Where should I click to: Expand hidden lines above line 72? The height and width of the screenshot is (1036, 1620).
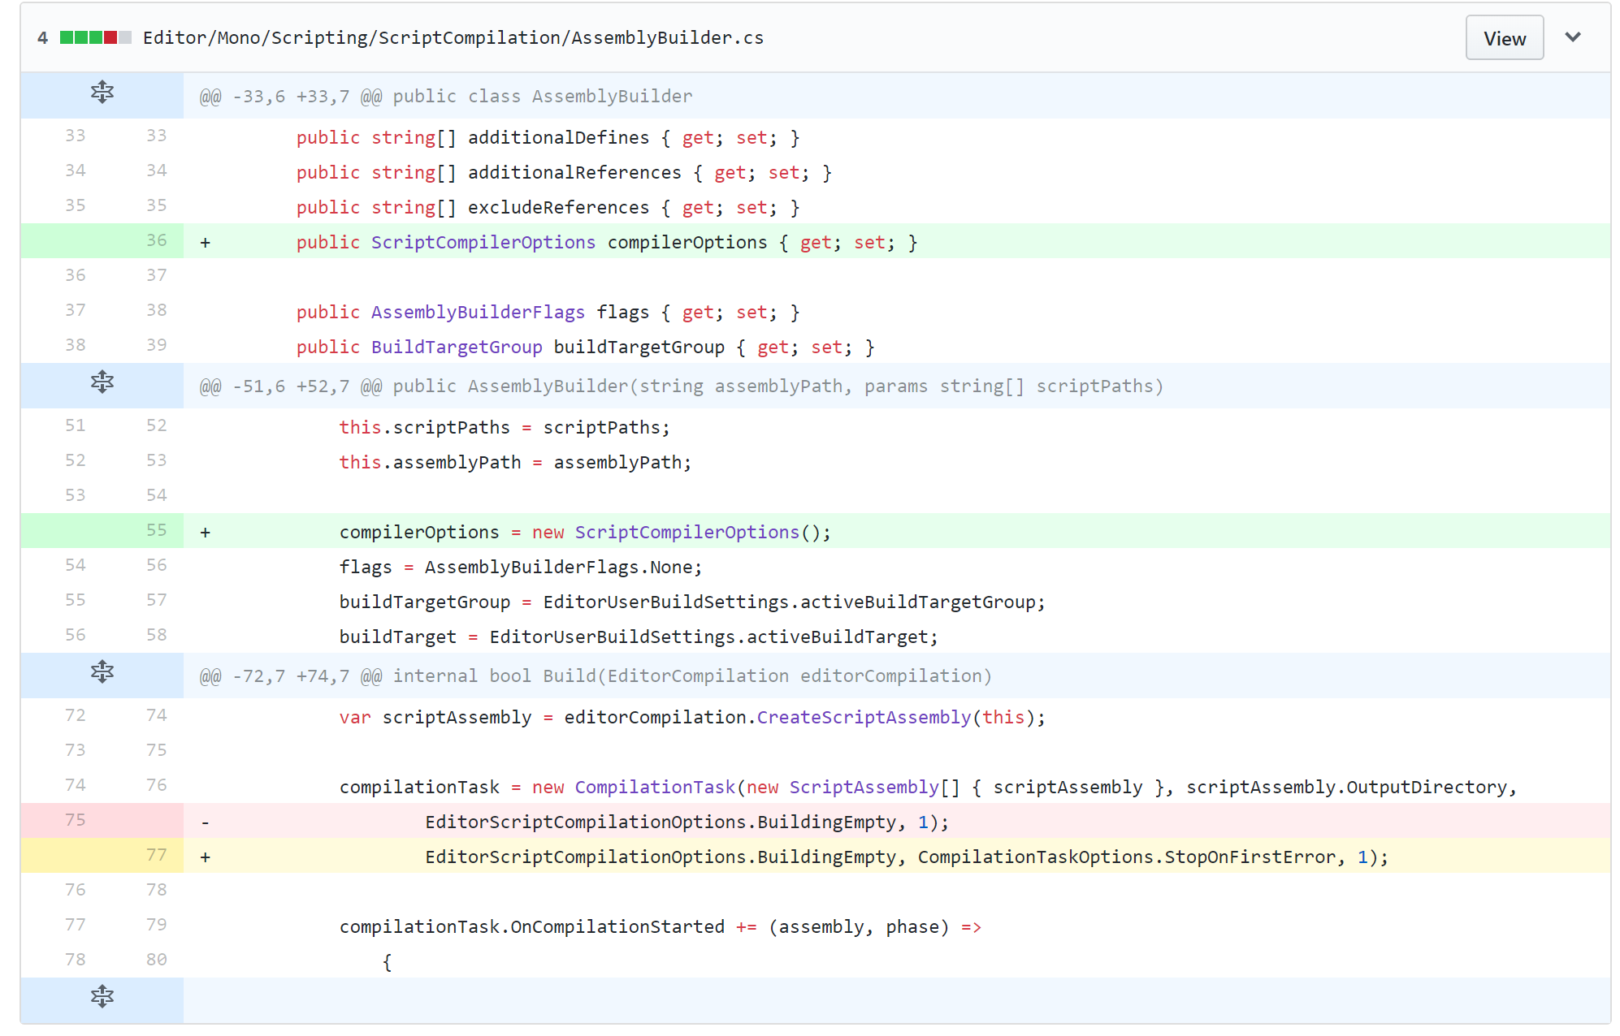(x=102, y=672)
